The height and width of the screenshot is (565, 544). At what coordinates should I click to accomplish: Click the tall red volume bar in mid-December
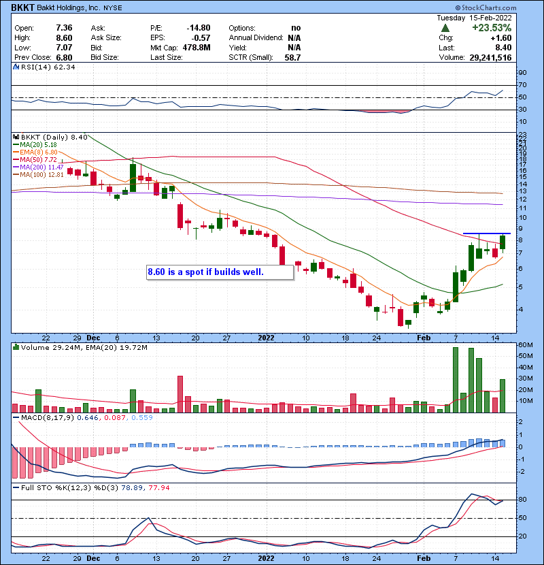pos(180,394)
